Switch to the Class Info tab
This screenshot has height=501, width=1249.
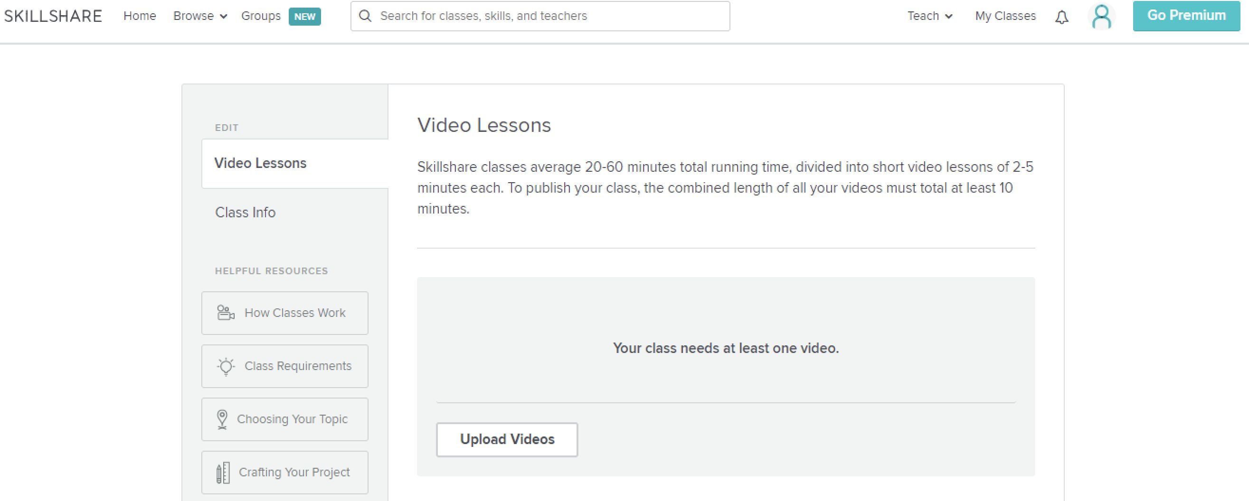pos(246,212)
